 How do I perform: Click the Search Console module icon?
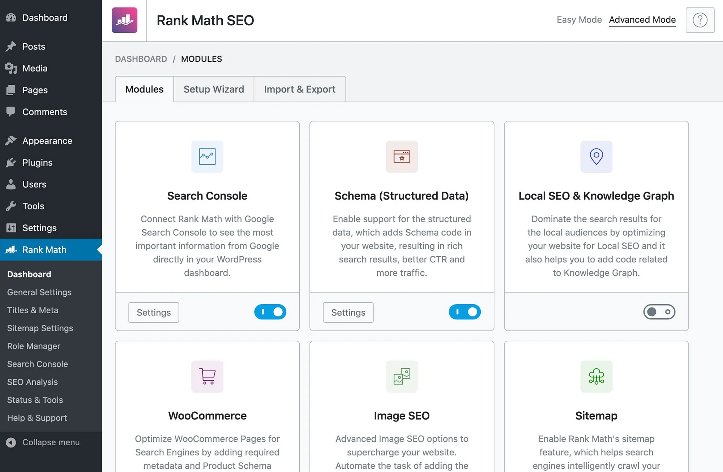click(x=207, y=157)
